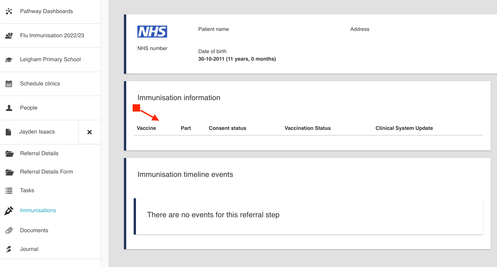Click the Flu Immunisation 2022/23 icon
This screenshot has height=267, width=497.
pos(9,36)
